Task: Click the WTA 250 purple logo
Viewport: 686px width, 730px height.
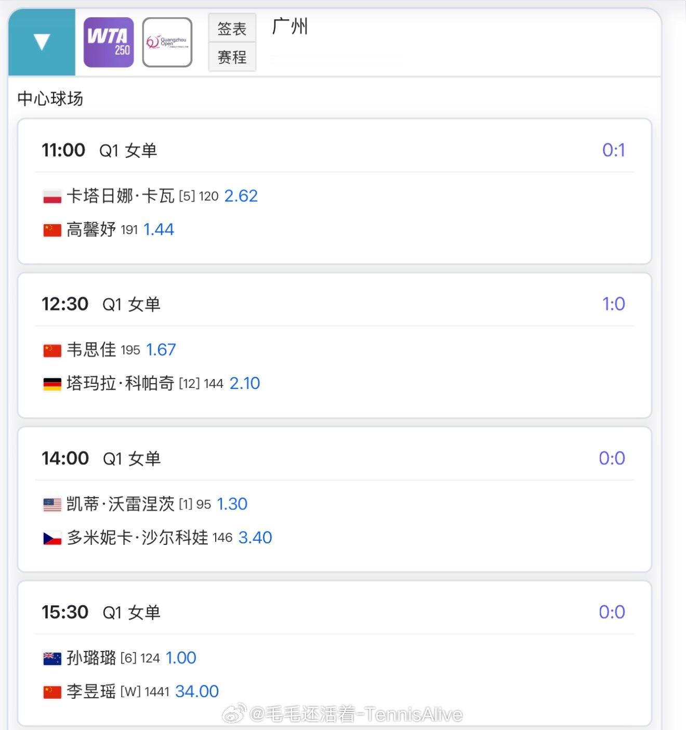Action: 109,42
